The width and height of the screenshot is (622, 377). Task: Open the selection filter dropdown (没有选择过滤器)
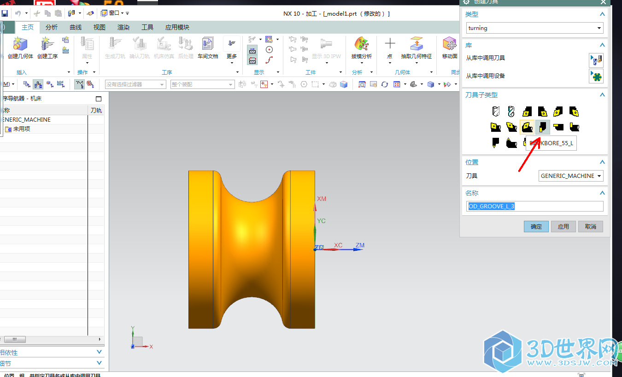135,84
